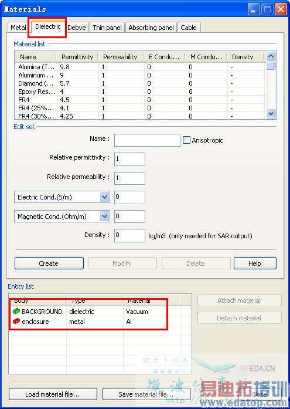Image resolution: width=290 pixels, height=409 pixels.
Task: Open the Thin panel tab
Action: tap(107, 28)
